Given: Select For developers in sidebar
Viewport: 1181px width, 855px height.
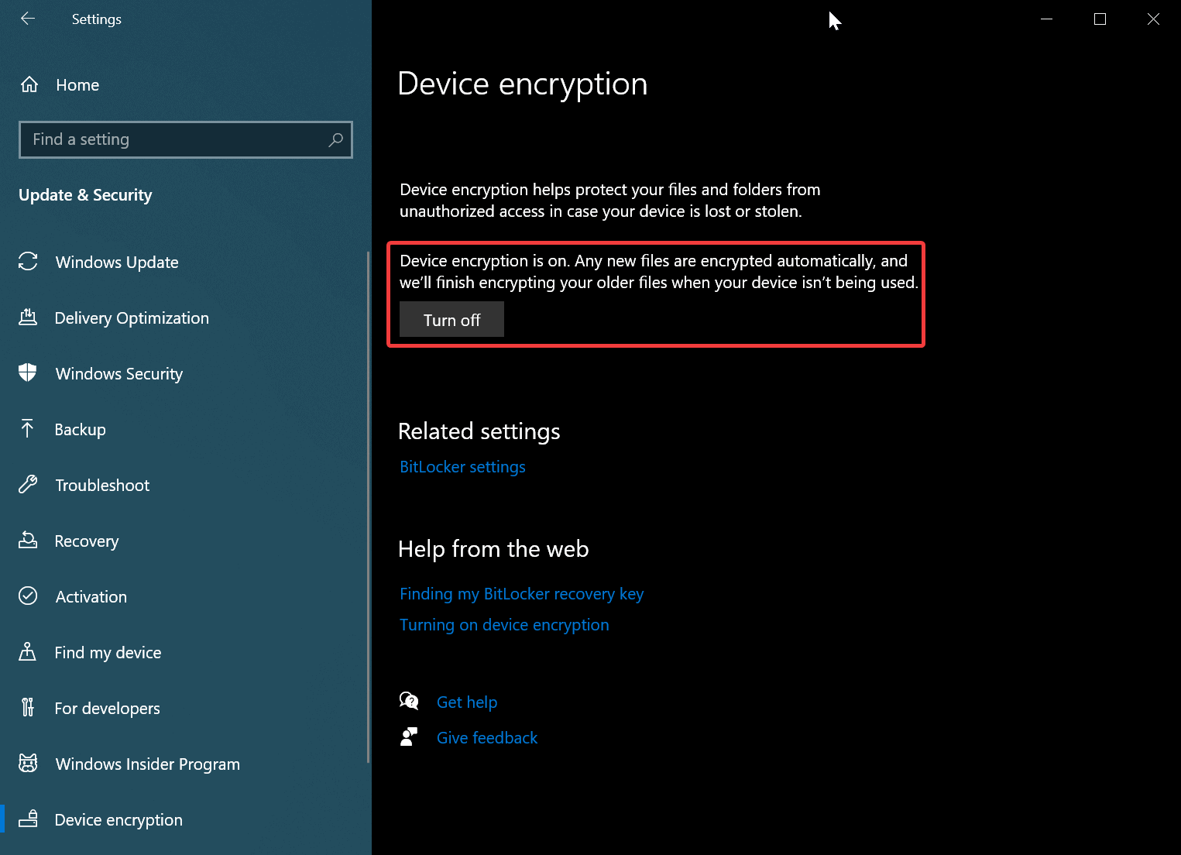Looking at the screenshot, I should point(107,709).
